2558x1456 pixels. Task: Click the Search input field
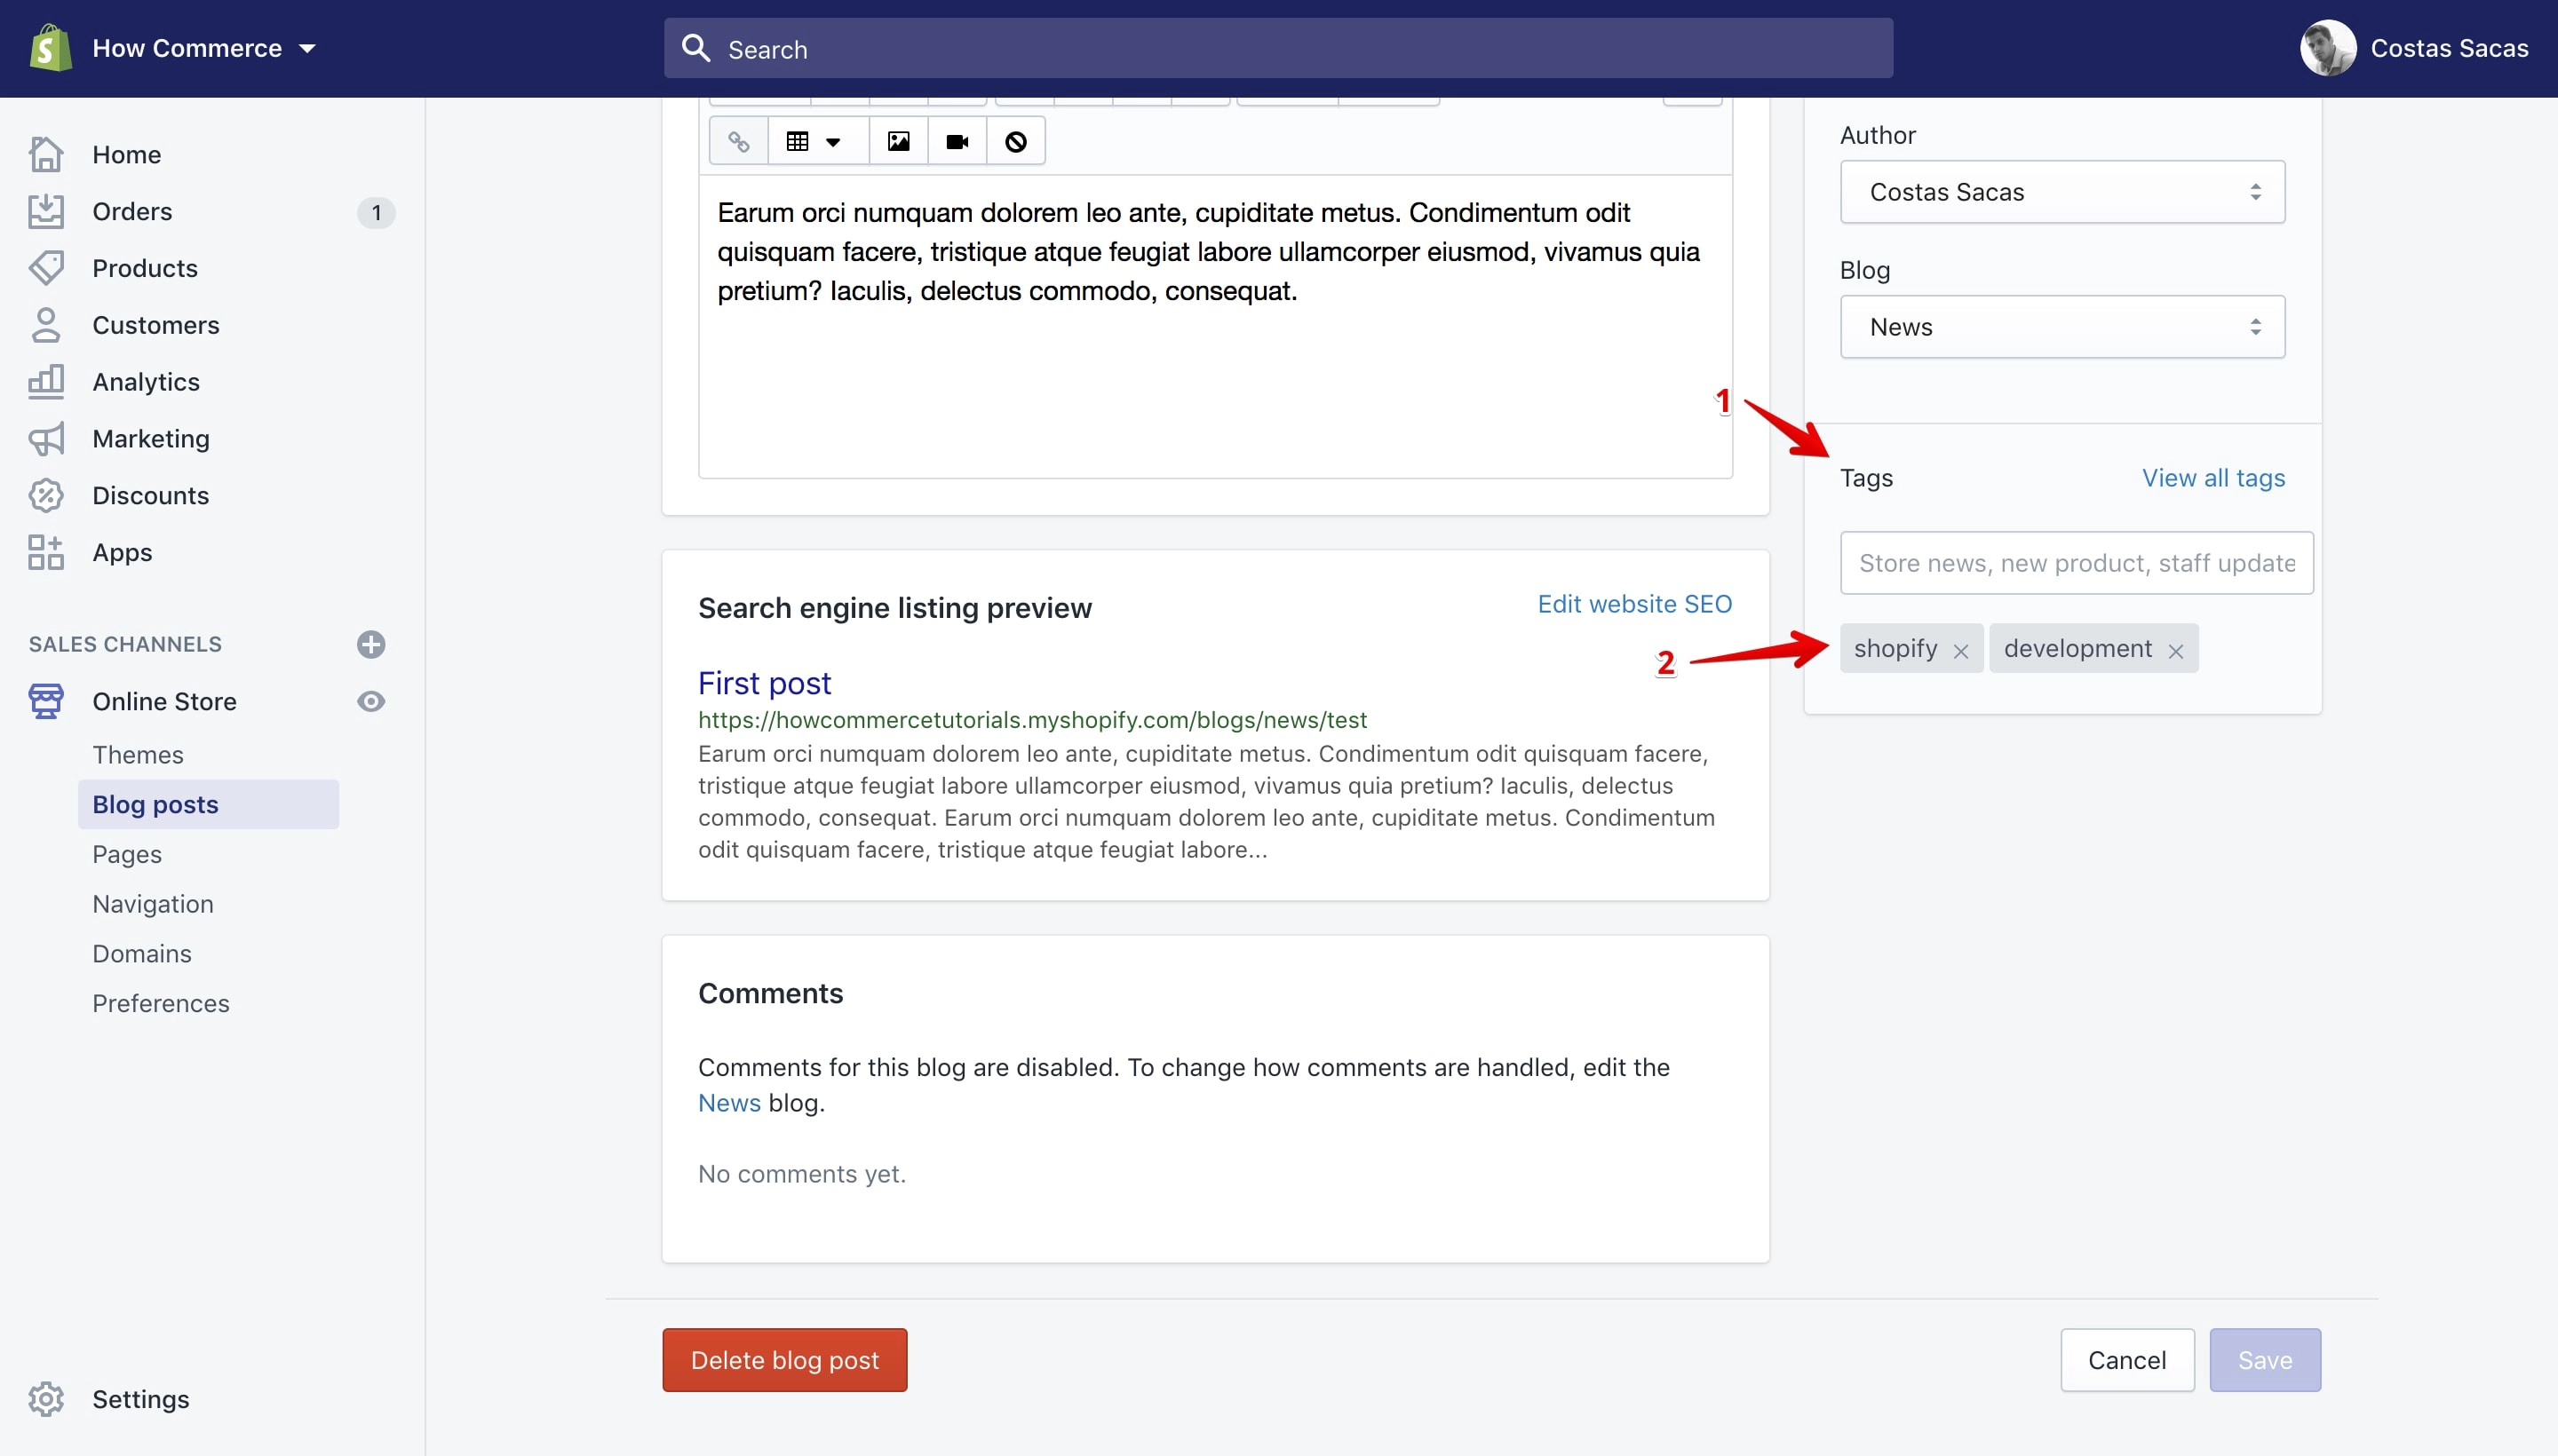1277,48
